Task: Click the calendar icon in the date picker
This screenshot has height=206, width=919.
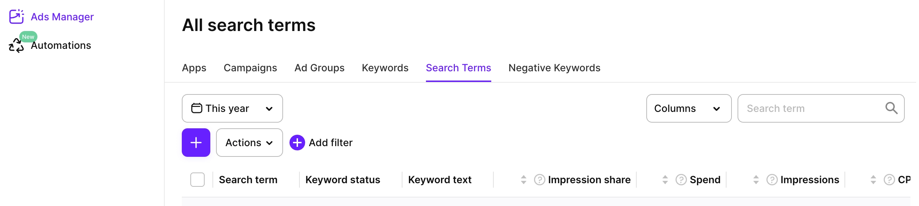Action: [x=197, y=108]
